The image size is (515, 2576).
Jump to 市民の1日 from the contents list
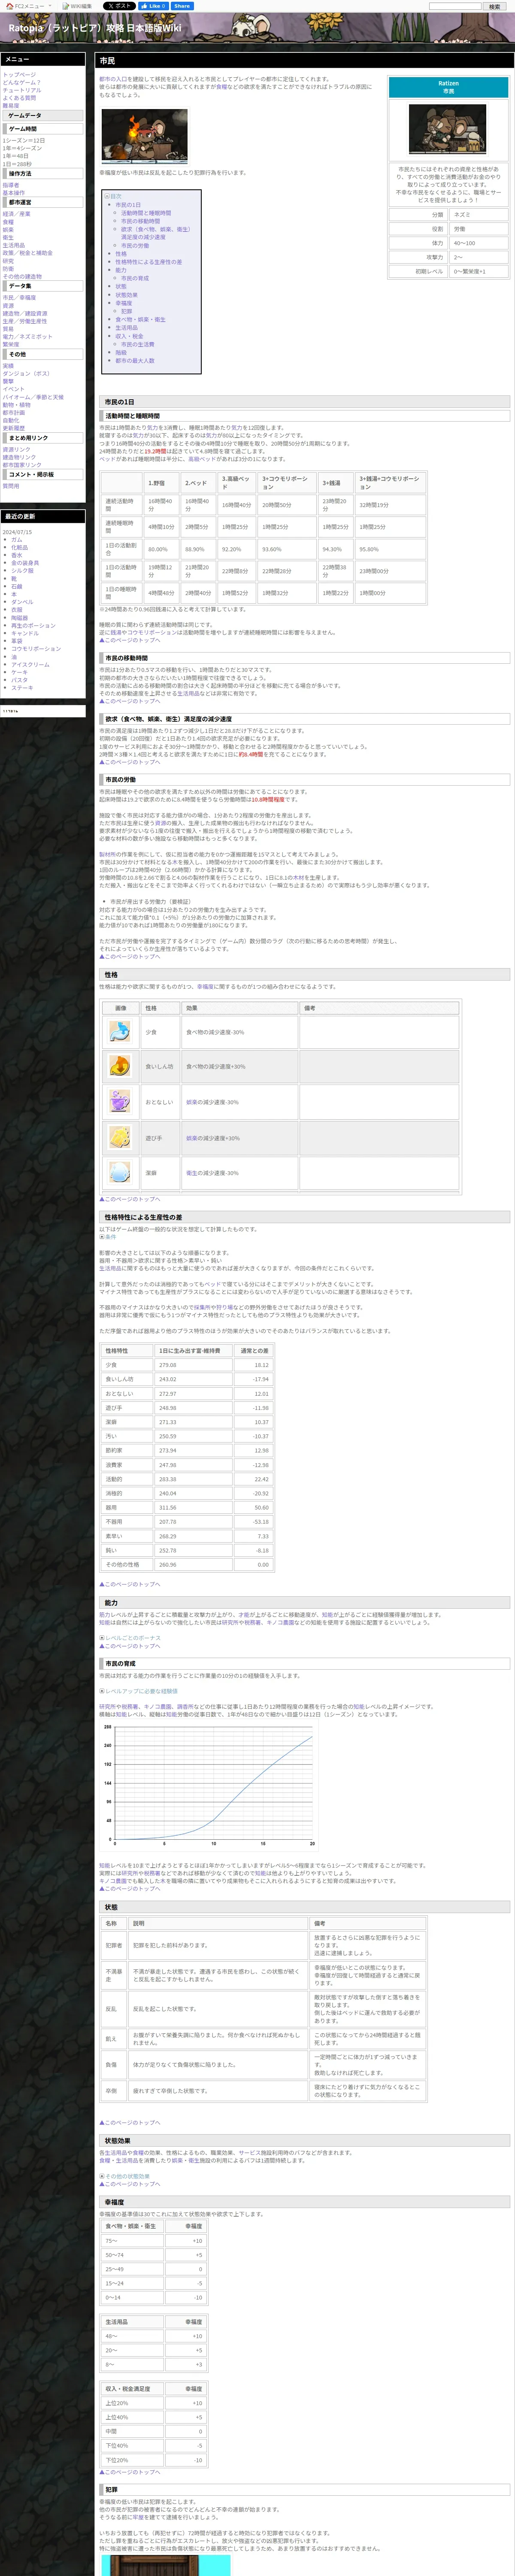tap(128, 205)
